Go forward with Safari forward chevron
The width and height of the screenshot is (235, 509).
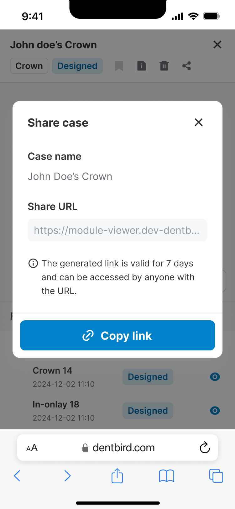point(67,476)
